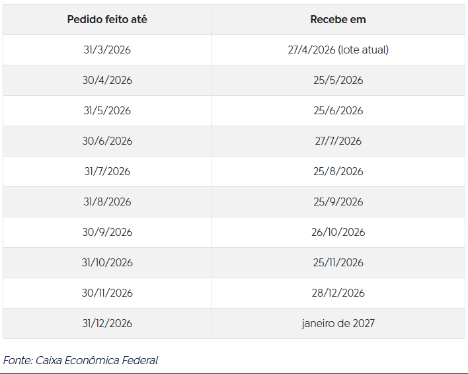Click the 25/6/2026 payment date cell
The image size is (468, 374).
[338, 110]
